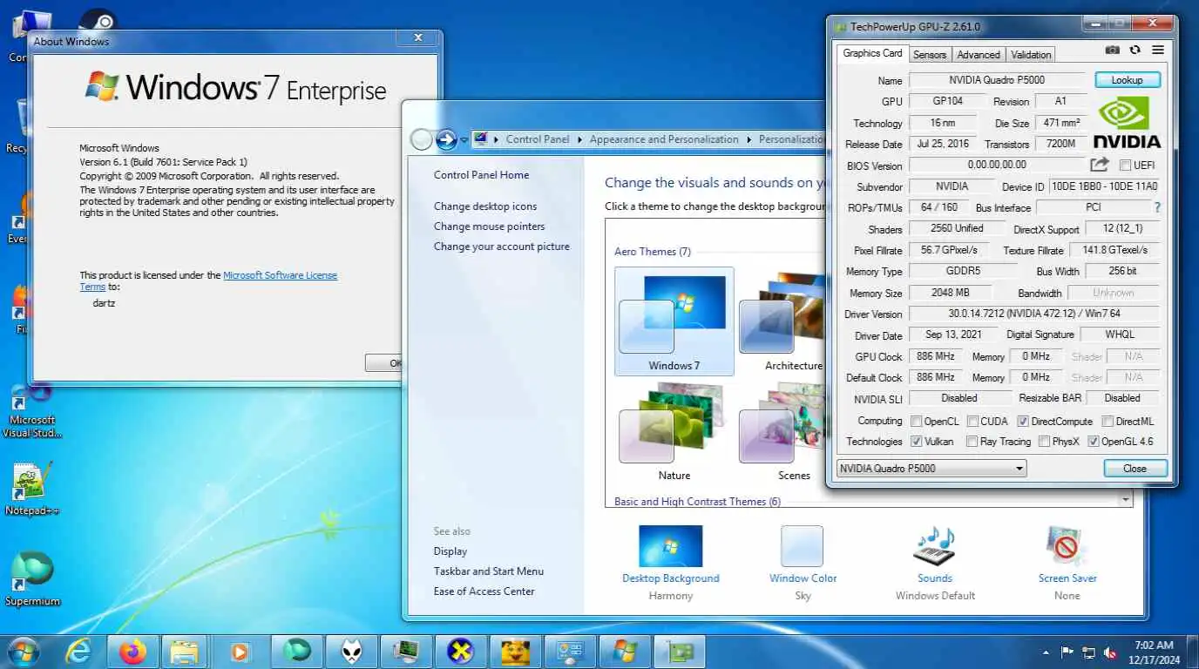Open the Supermium desktop shortcut
1199x669 pixels.
point(32,578)
